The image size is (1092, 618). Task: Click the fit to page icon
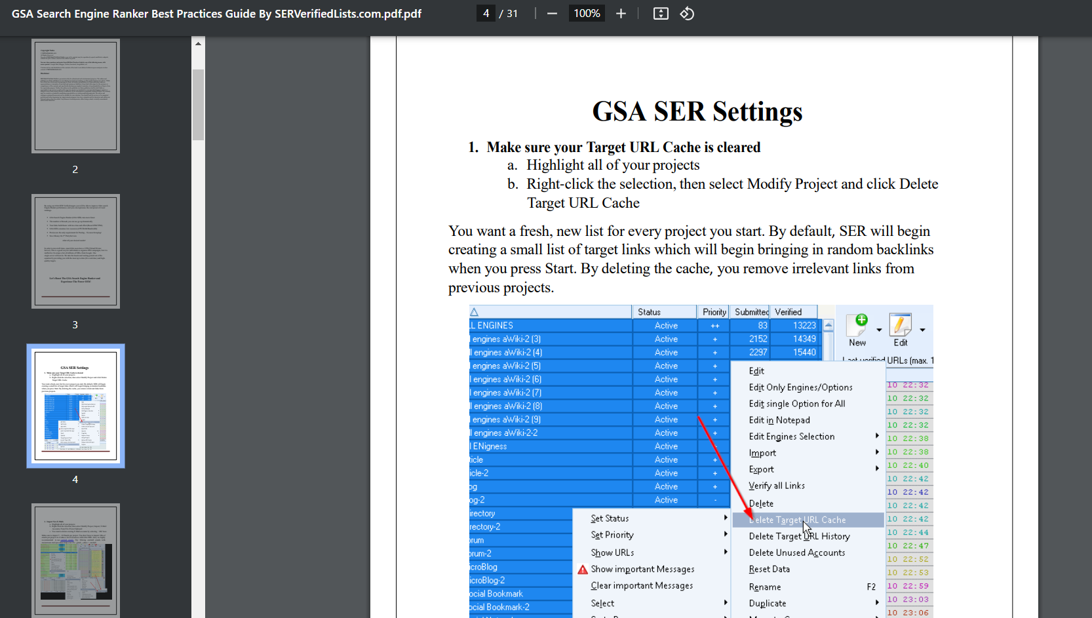point(661,14)
